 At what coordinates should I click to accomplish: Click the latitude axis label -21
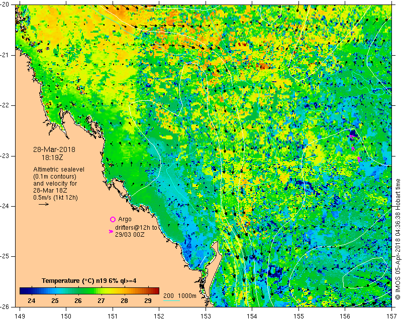5,55
